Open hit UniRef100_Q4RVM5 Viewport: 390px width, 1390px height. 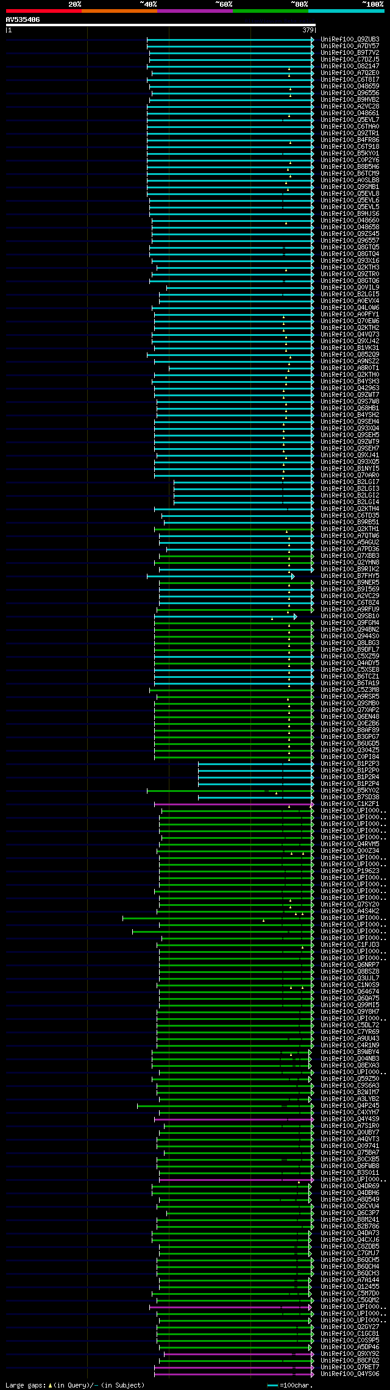350,844
